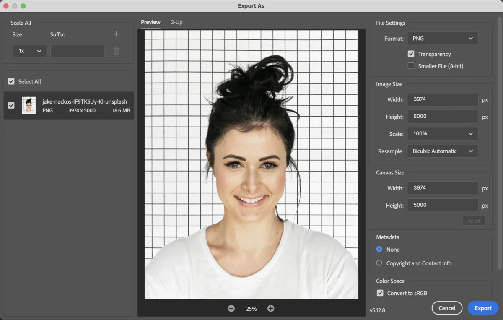Image resolution: width=503 pixels, height=320 pixels.
Task: Open the Format dropdown
Action: [x=442, y=38]
